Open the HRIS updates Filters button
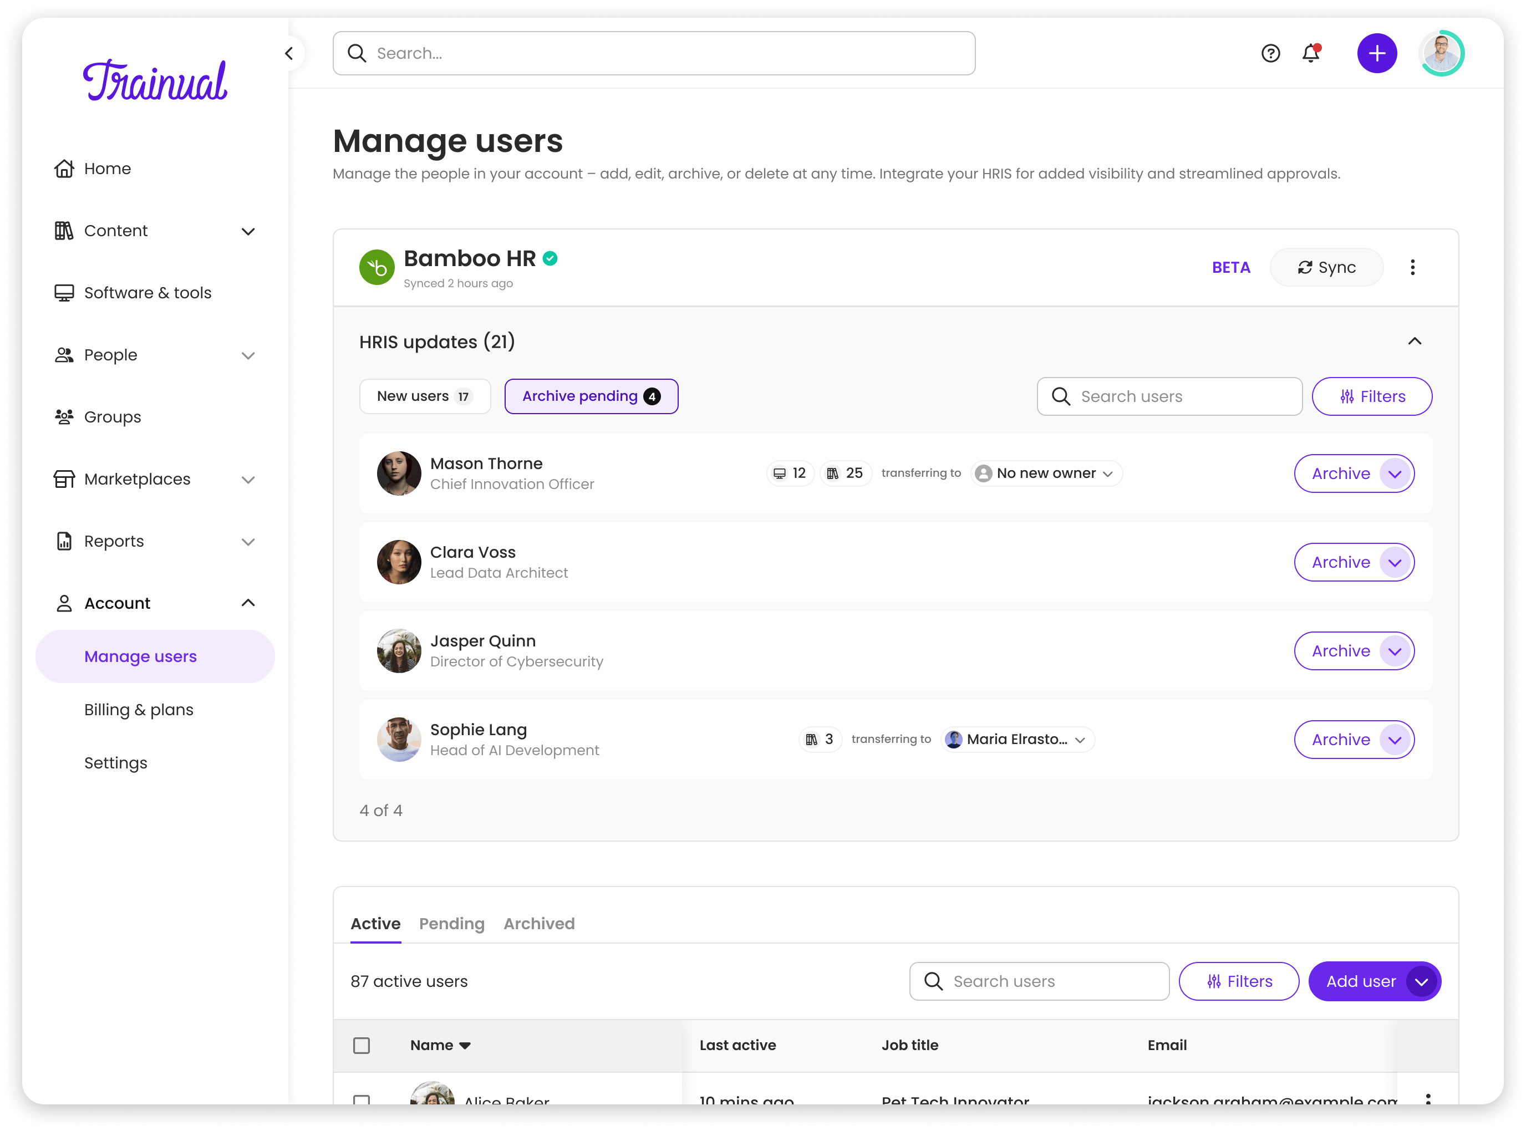The width and height of the screenshot is (1526, 1131). click(x=1371, y=396)
